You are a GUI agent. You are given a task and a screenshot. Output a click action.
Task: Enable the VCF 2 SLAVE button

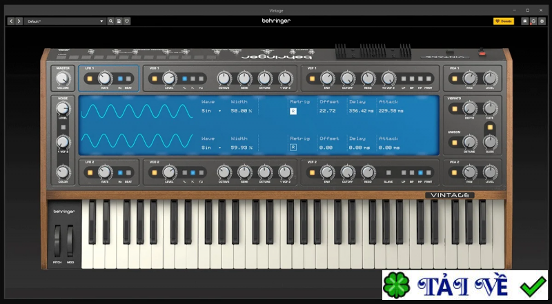(388, 173)
